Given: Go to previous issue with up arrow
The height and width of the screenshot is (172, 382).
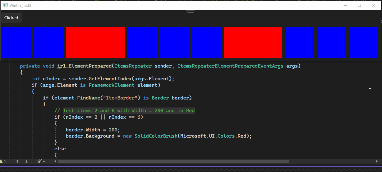Looking at the screenshot, I should [17, 161].
